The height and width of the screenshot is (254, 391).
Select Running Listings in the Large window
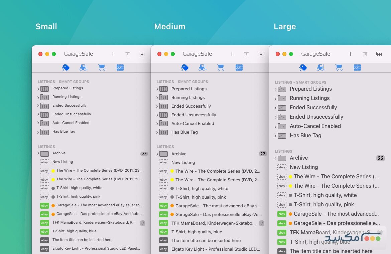coord(309,98)
